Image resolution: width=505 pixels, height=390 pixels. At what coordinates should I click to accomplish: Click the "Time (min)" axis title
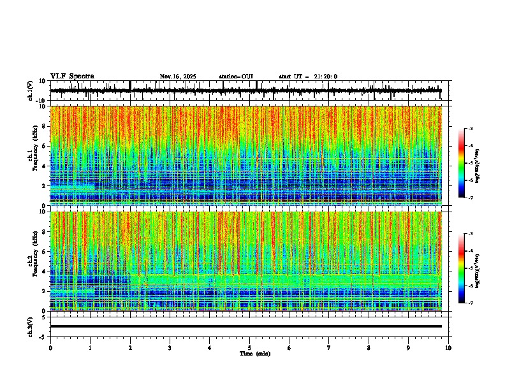(255, 354)
